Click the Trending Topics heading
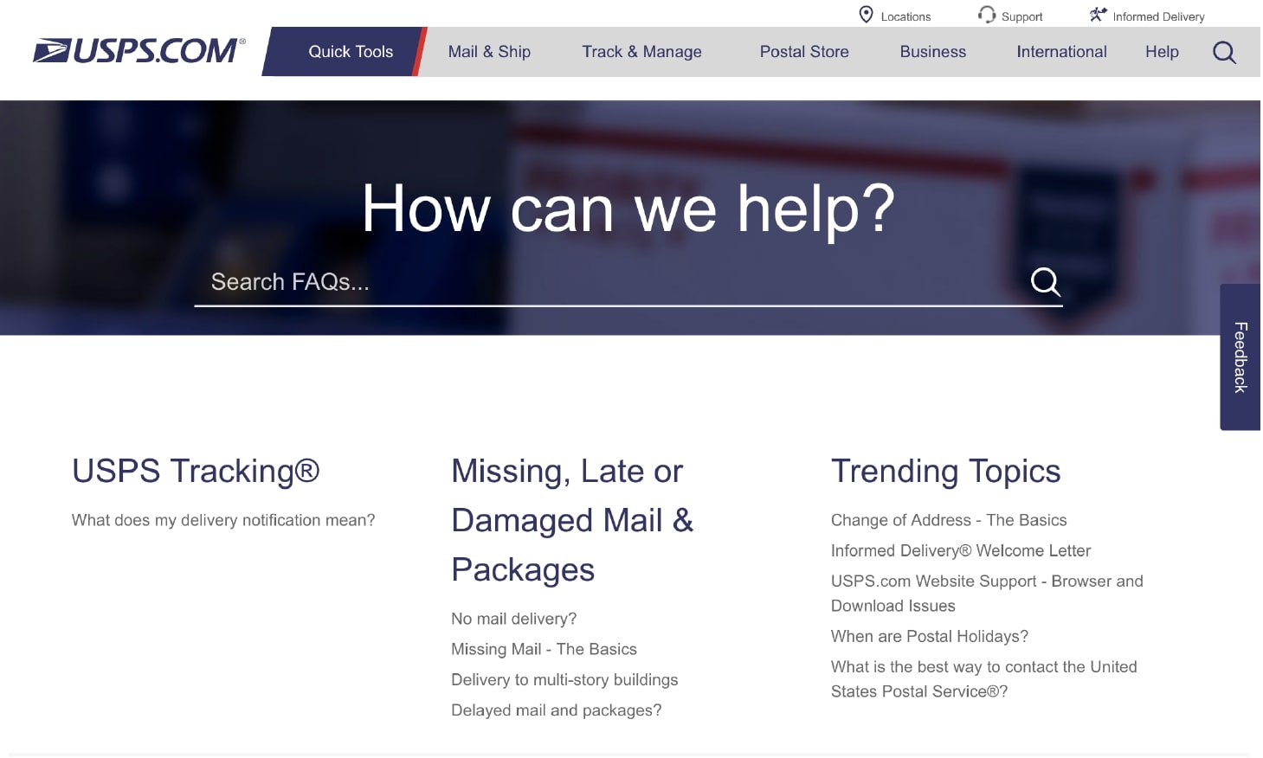This screenshot has height=758, width=1263. pos(945,471)
